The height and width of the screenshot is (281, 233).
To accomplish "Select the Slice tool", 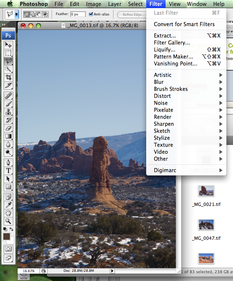I will pos(8,85).
